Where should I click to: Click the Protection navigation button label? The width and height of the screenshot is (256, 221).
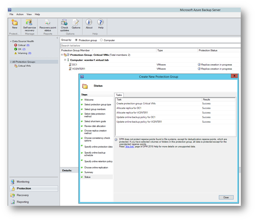[24, 188]
